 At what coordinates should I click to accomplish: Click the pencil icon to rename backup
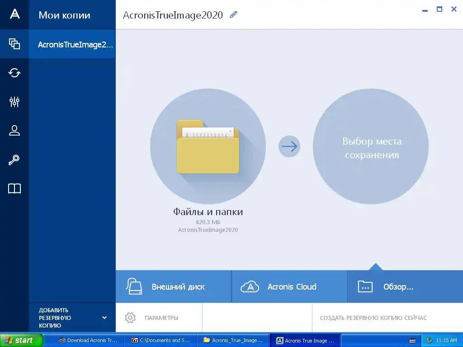pos(234,14)
